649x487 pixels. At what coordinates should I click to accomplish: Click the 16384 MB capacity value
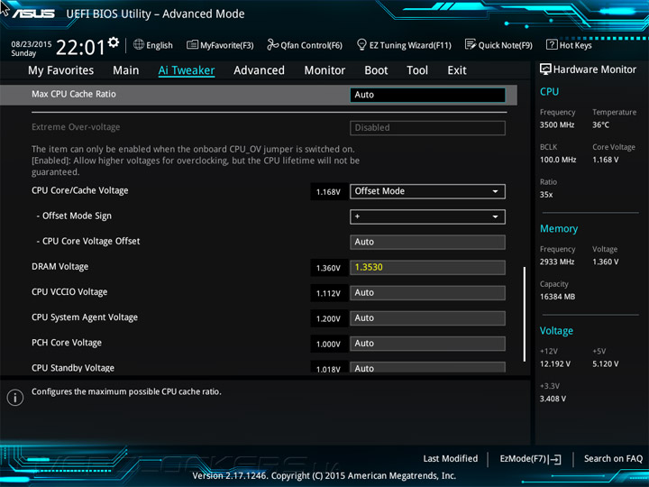click(x=558, y=297)
